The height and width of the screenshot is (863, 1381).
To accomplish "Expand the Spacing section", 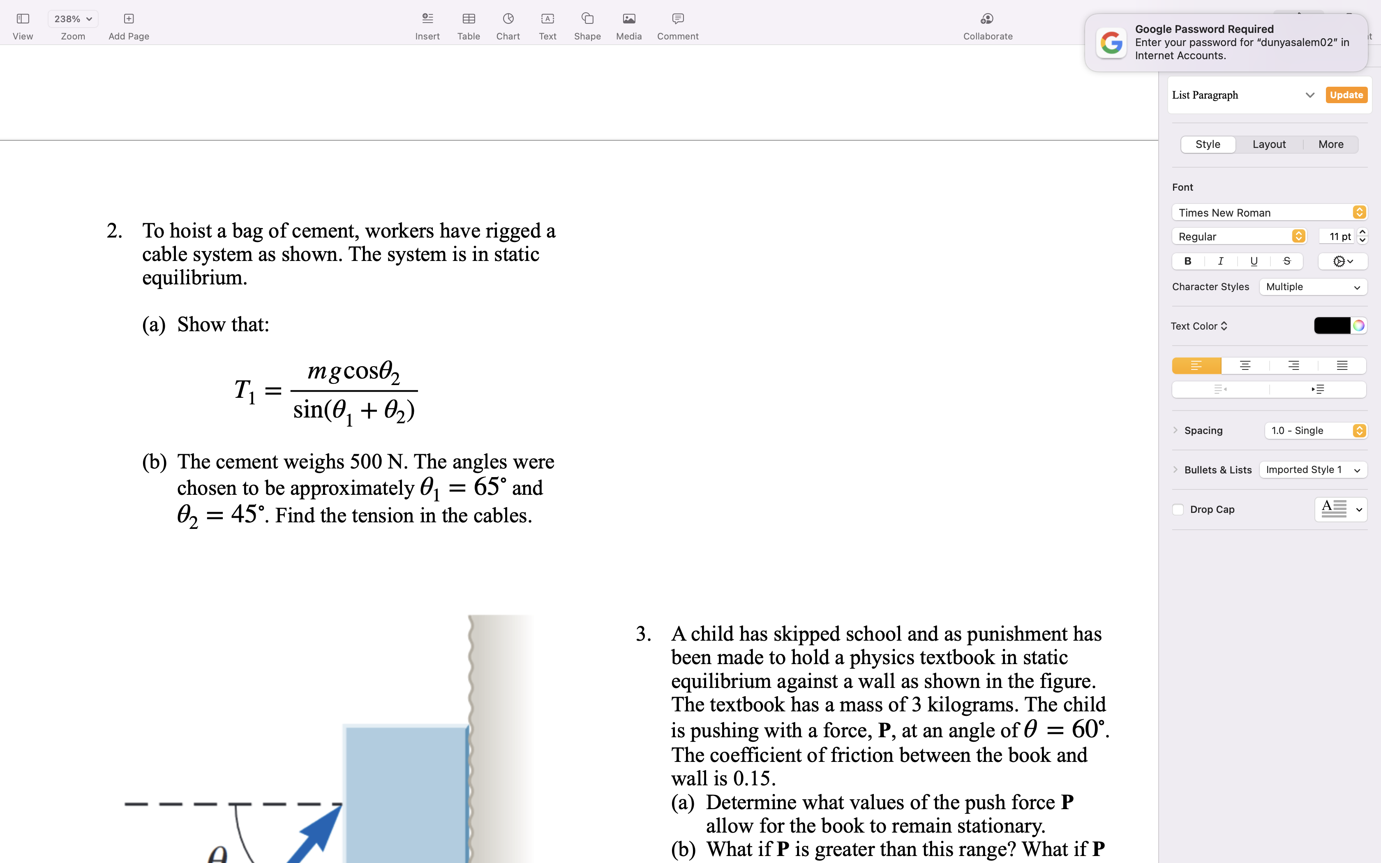I will (1175, 430).
